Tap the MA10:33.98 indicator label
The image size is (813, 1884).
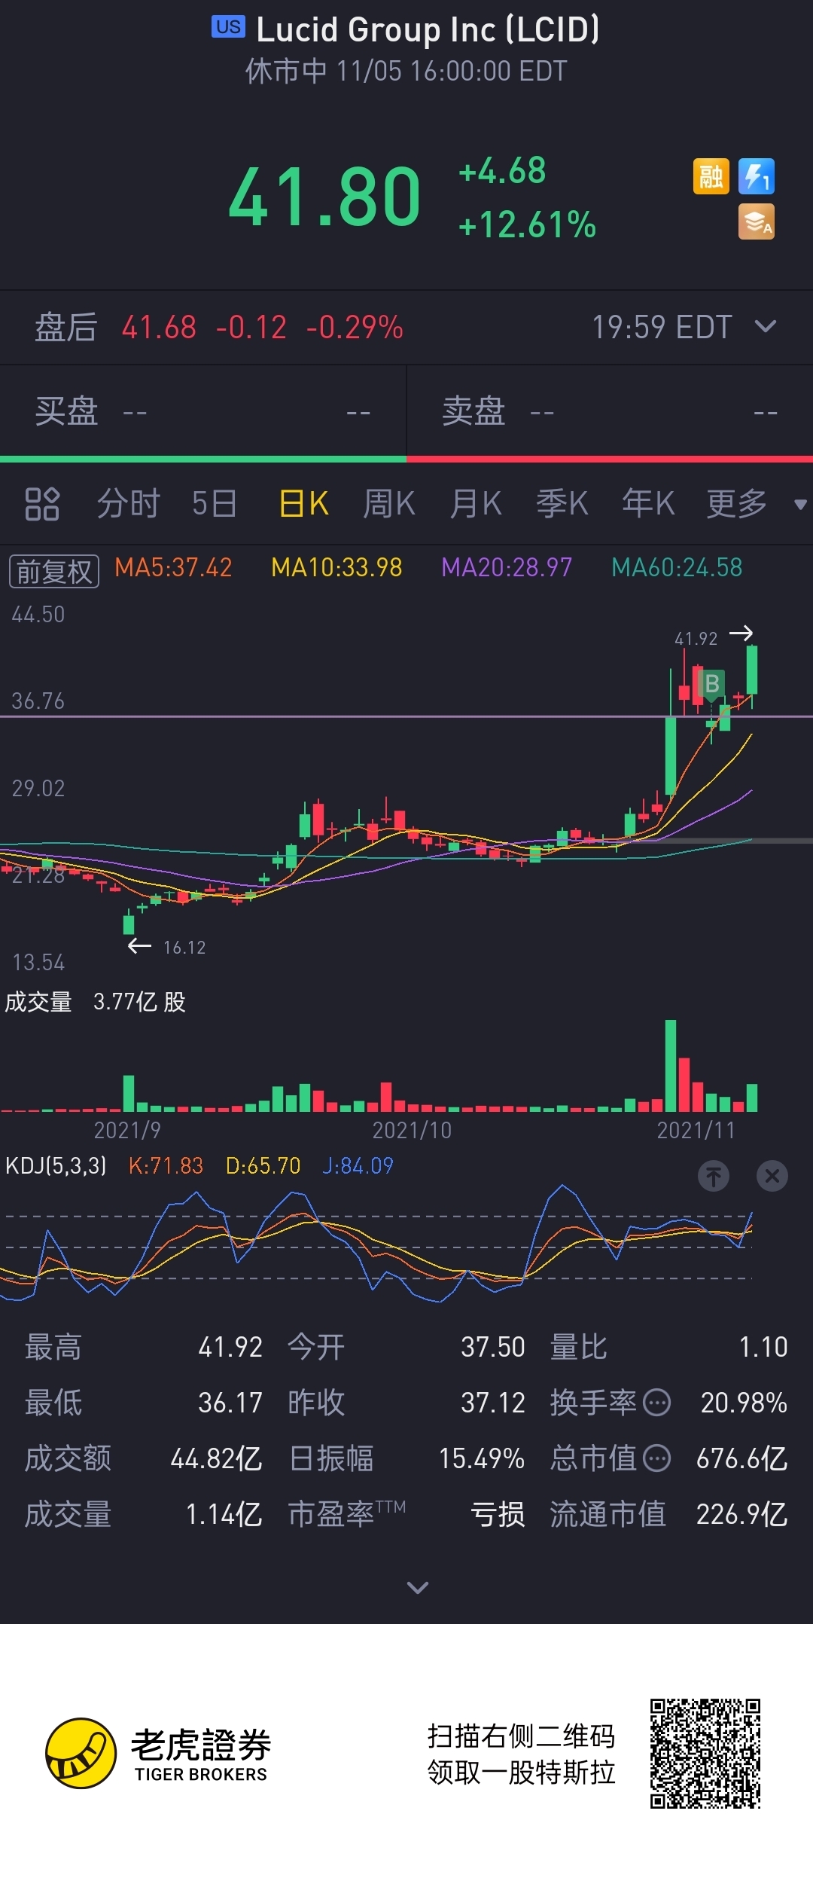(x=336, y=567)
